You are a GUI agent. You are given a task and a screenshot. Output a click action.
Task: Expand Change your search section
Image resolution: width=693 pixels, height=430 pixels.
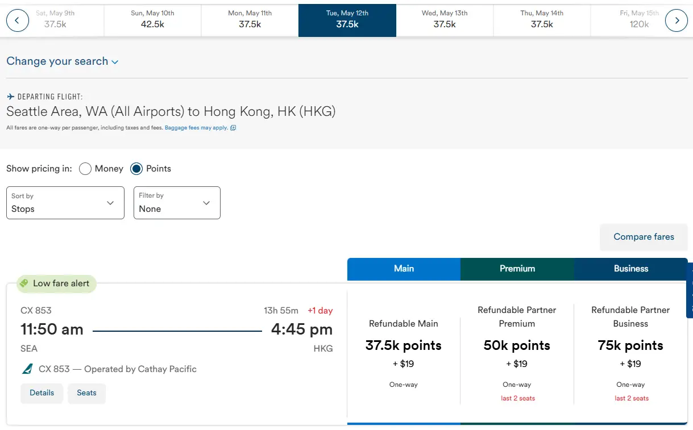coord(62,61)
